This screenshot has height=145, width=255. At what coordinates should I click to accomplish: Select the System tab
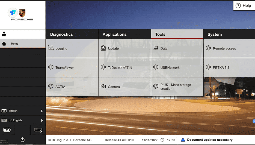[x=229, y=34]
